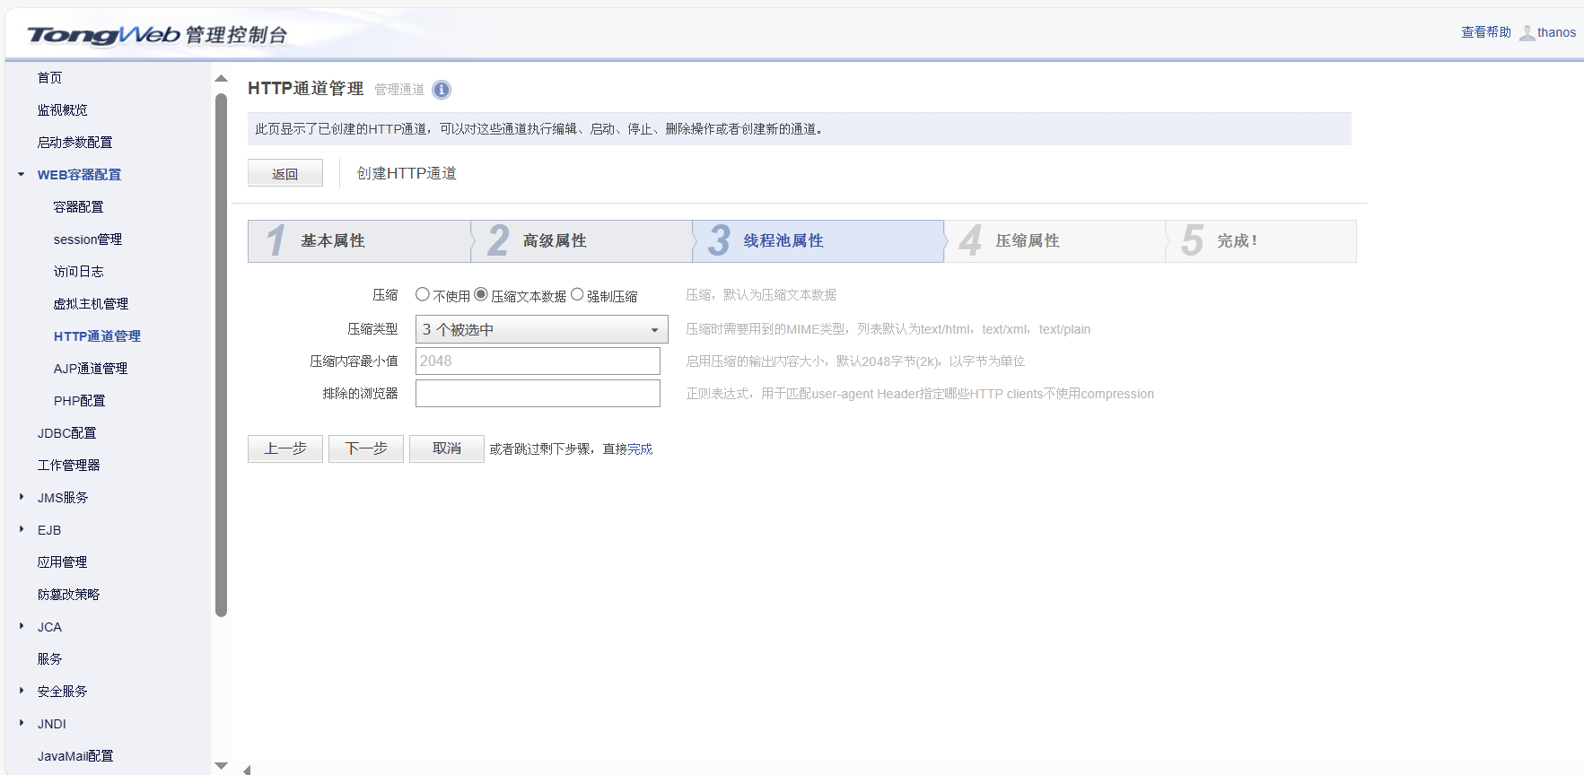The height and width of the screenshot is (775, 1584).
Task: Click the 取消 button
Action: click(447, 448)
